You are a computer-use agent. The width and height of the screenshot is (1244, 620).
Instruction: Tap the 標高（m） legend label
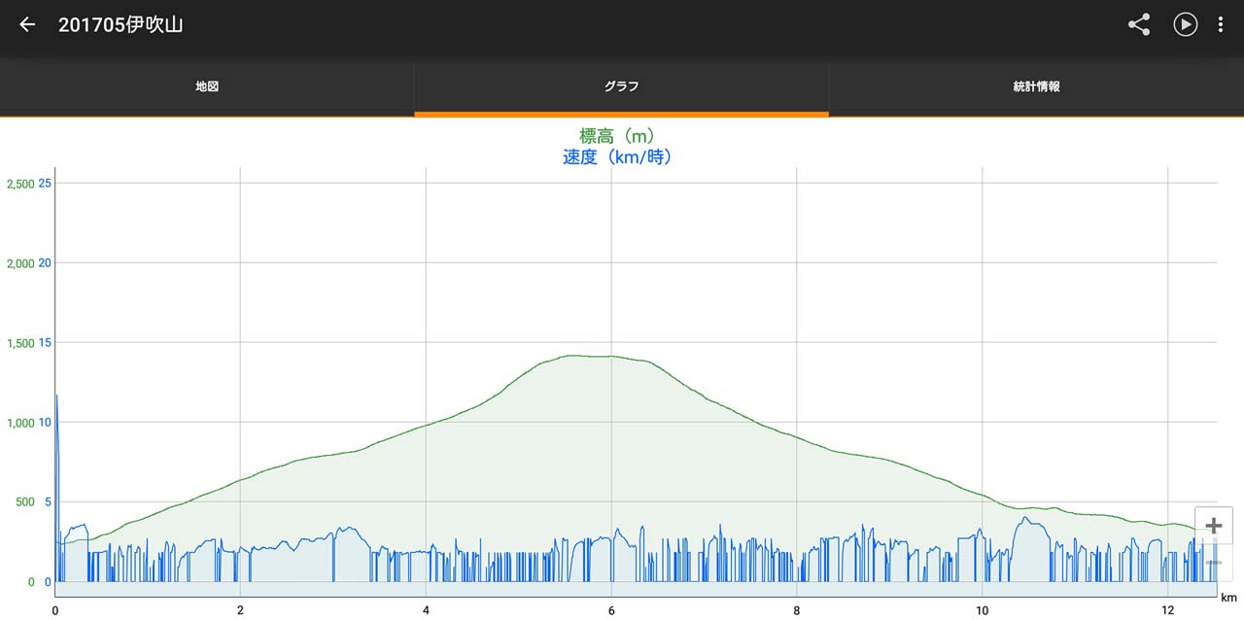[617, 136]
